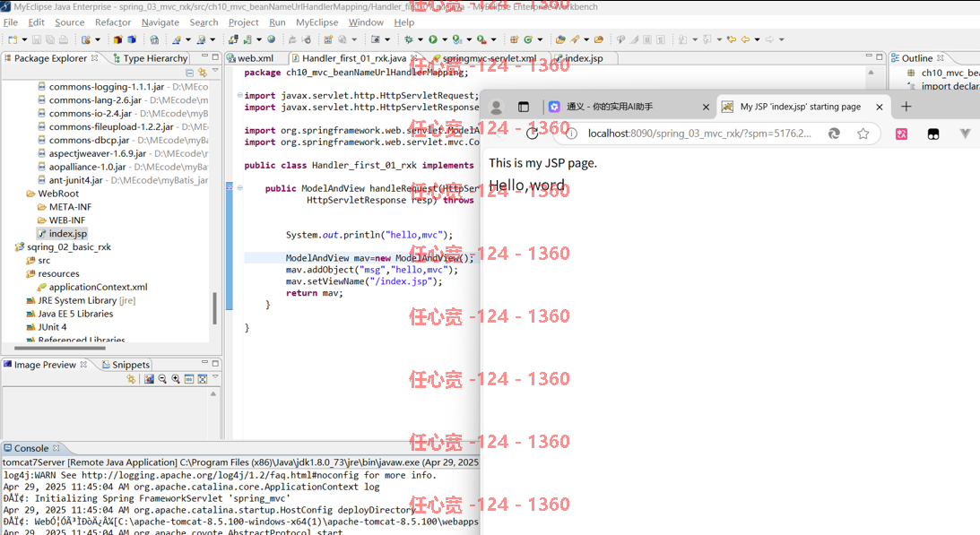Open the File menu
980x535 pixels.
click(x=11, y=22)
